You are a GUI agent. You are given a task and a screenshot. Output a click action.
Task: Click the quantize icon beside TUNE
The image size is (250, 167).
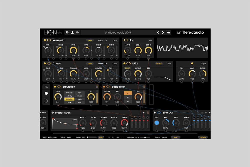coord(44,70)
